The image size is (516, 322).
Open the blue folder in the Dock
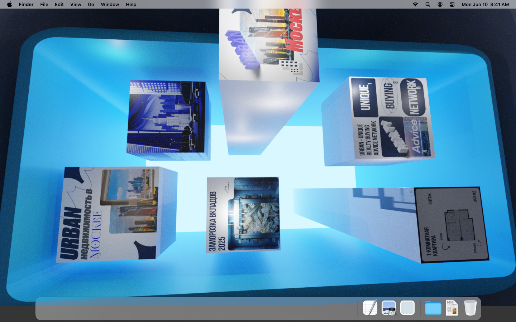[433, 308]
